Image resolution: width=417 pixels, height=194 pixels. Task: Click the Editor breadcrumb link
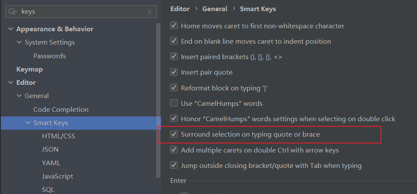[180, 9]
